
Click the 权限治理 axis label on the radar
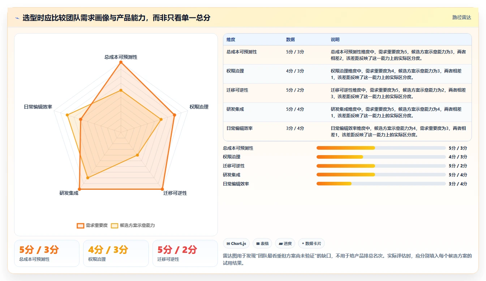coord(199,107)
